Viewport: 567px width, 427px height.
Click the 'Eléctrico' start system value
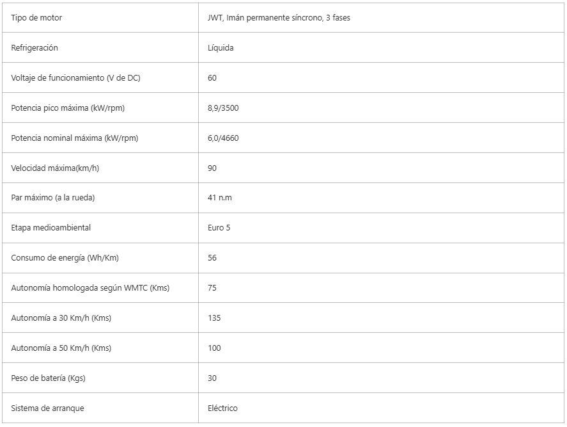tap(222, 408)
